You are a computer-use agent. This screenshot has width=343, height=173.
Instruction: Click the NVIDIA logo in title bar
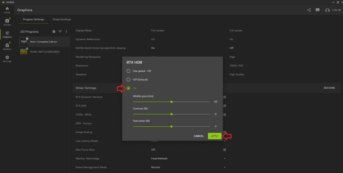pos(3,2)
